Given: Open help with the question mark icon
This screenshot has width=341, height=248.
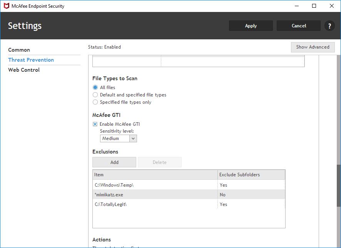Looking at the screenshot, I should [329, 26].
